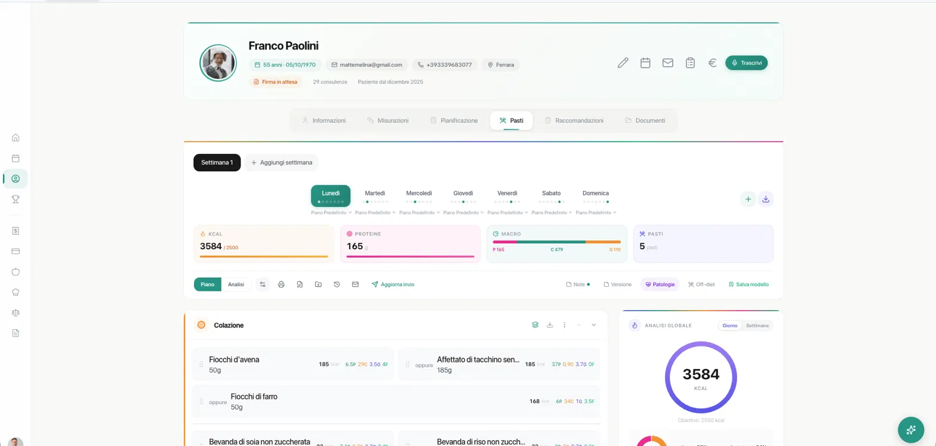This screenshot has width=936, height=446.
Task: Open the Raccomandazioni tab
Action: coord(574,120)
